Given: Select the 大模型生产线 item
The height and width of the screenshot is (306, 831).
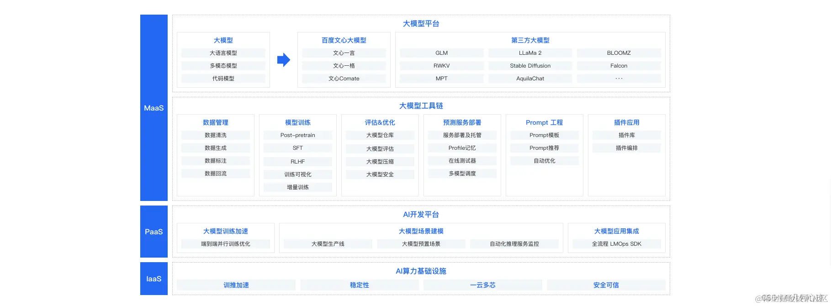Looking at the screenshot, I should tap(328, 244).
